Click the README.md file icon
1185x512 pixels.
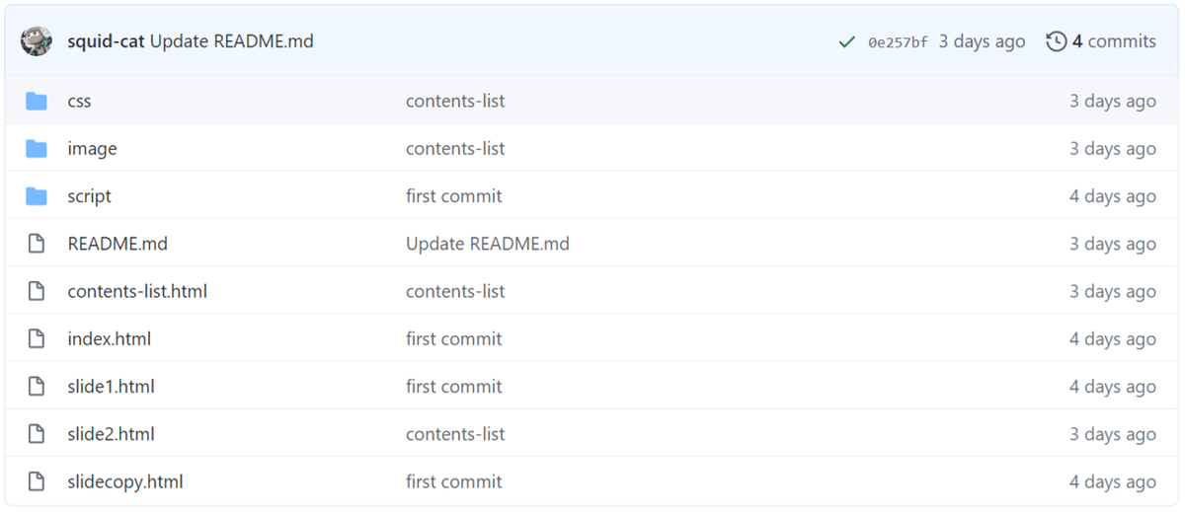coord(37,244)
